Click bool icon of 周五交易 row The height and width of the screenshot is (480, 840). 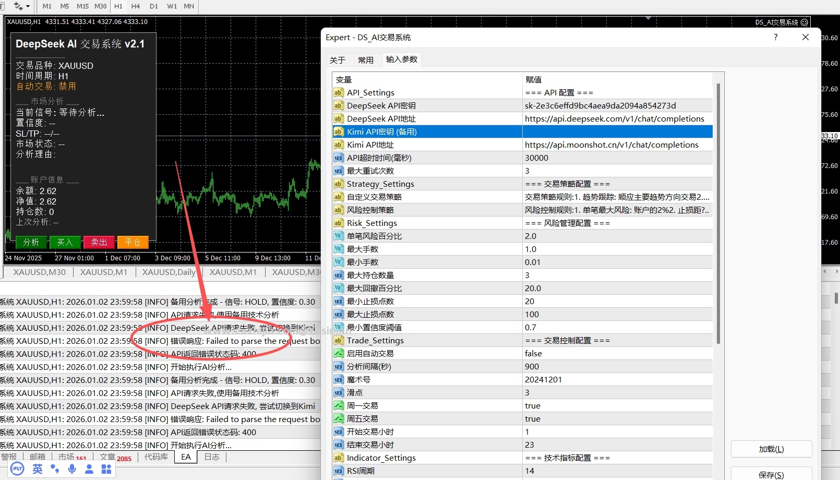(x=339, y=418)
